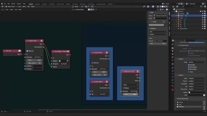Collapse the Create Client node
Image resolution: width=207 pixels, height=116 pixels.
pyautogui.click(x=92, y=82)
